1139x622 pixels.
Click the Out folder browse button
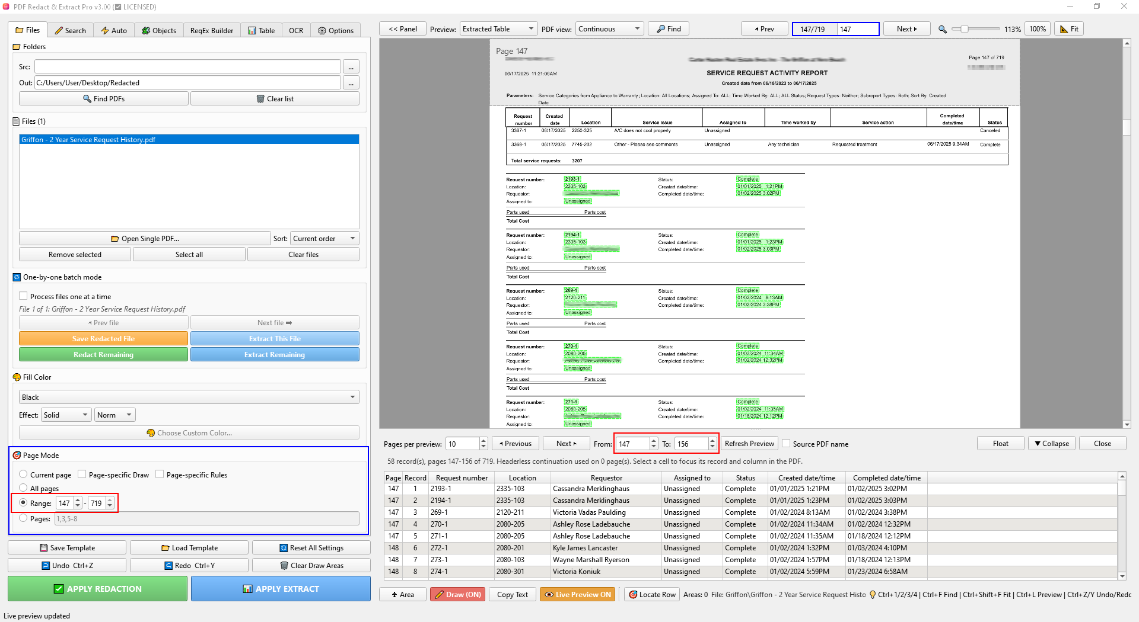coord(351,83)
